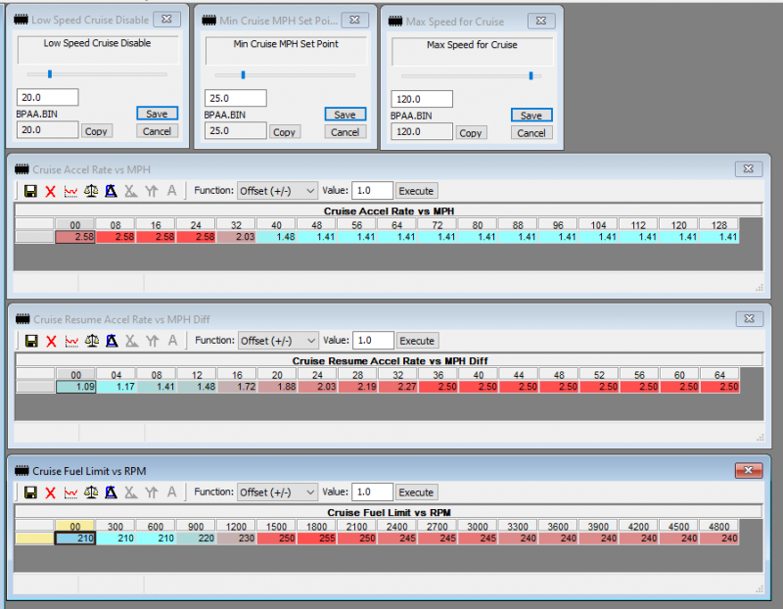This screenshot has width=783, height=609.
Task: Click blue triangle icon in Cruise Accel Rate toolbar
Action: pyautogui.click(x=112, y=191)
